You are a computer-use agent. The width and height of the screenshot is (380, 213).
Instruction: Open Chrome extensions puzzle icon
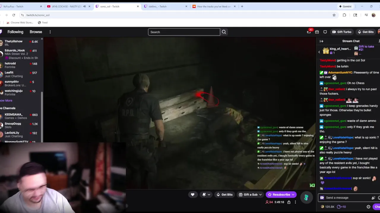point(344,15)
